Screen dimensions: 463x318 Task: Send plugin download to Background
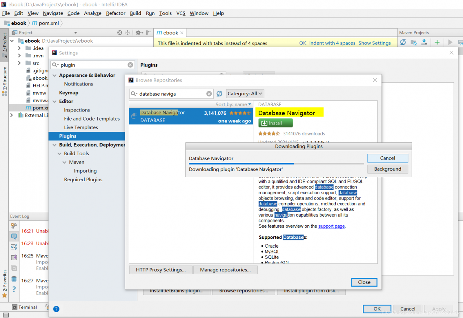388,169
